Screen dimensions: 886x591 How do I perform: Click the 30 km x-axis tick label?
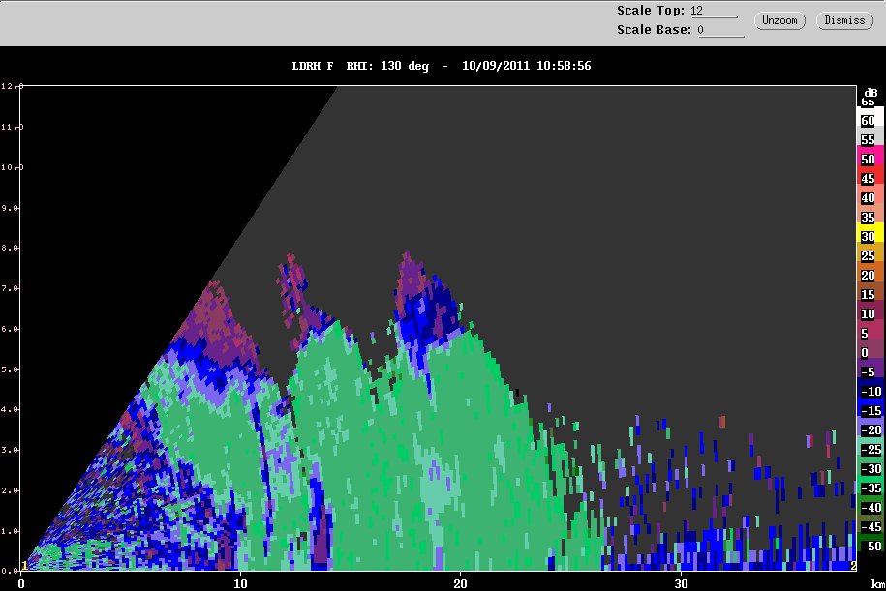pyautogui.click(x=682, y=583)
